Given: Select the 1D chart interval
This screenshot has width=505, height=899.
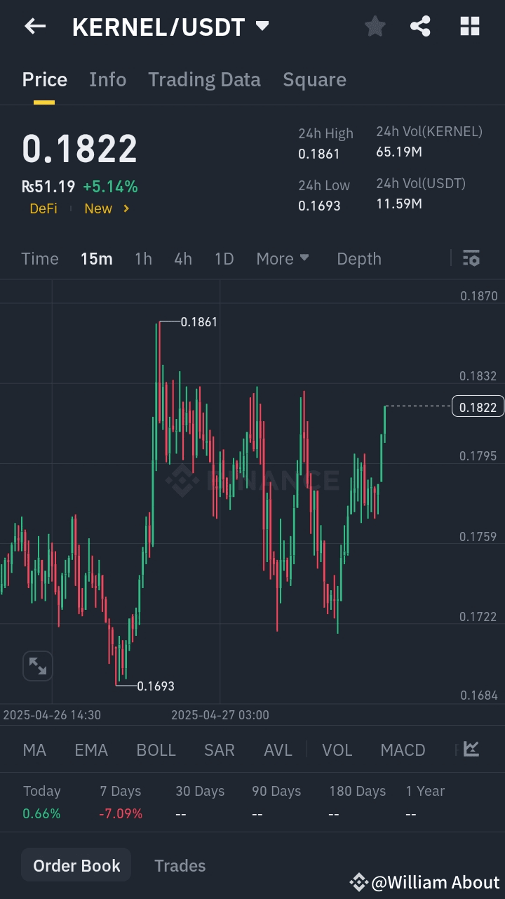Looking at the screenshot, I should (224, 259).
